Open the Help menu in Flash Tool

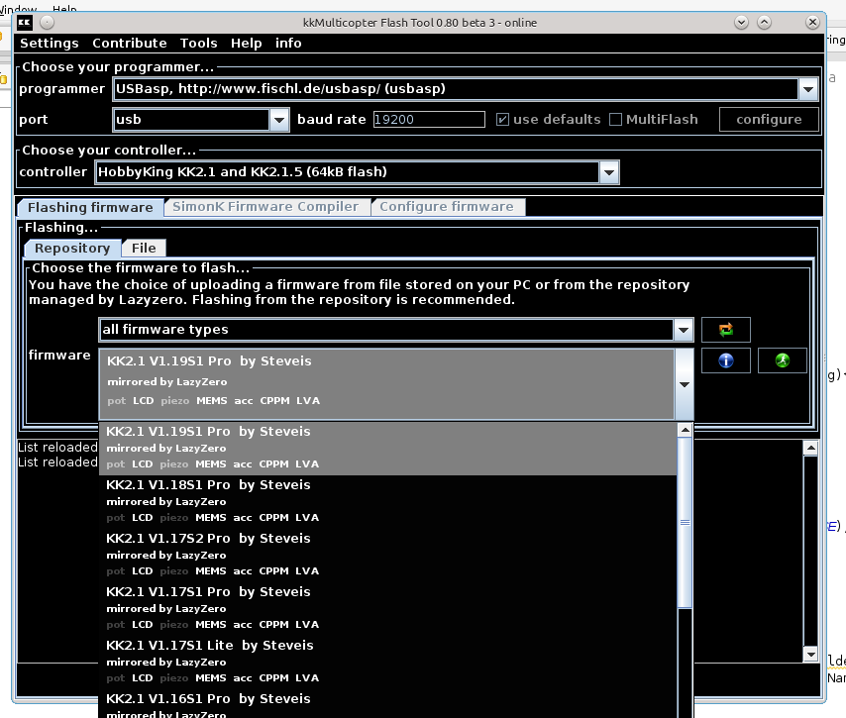tap(246, 44)
